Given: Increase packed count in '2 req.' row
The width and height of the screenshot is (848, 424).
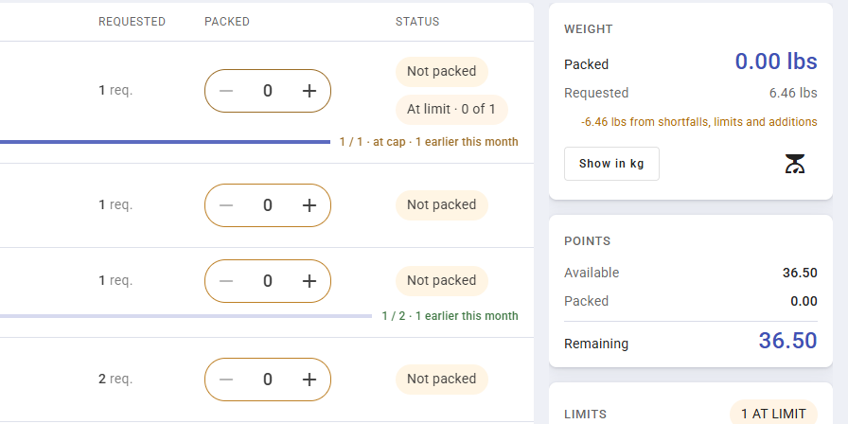Looking at the screenshot, I should [309, 380].
